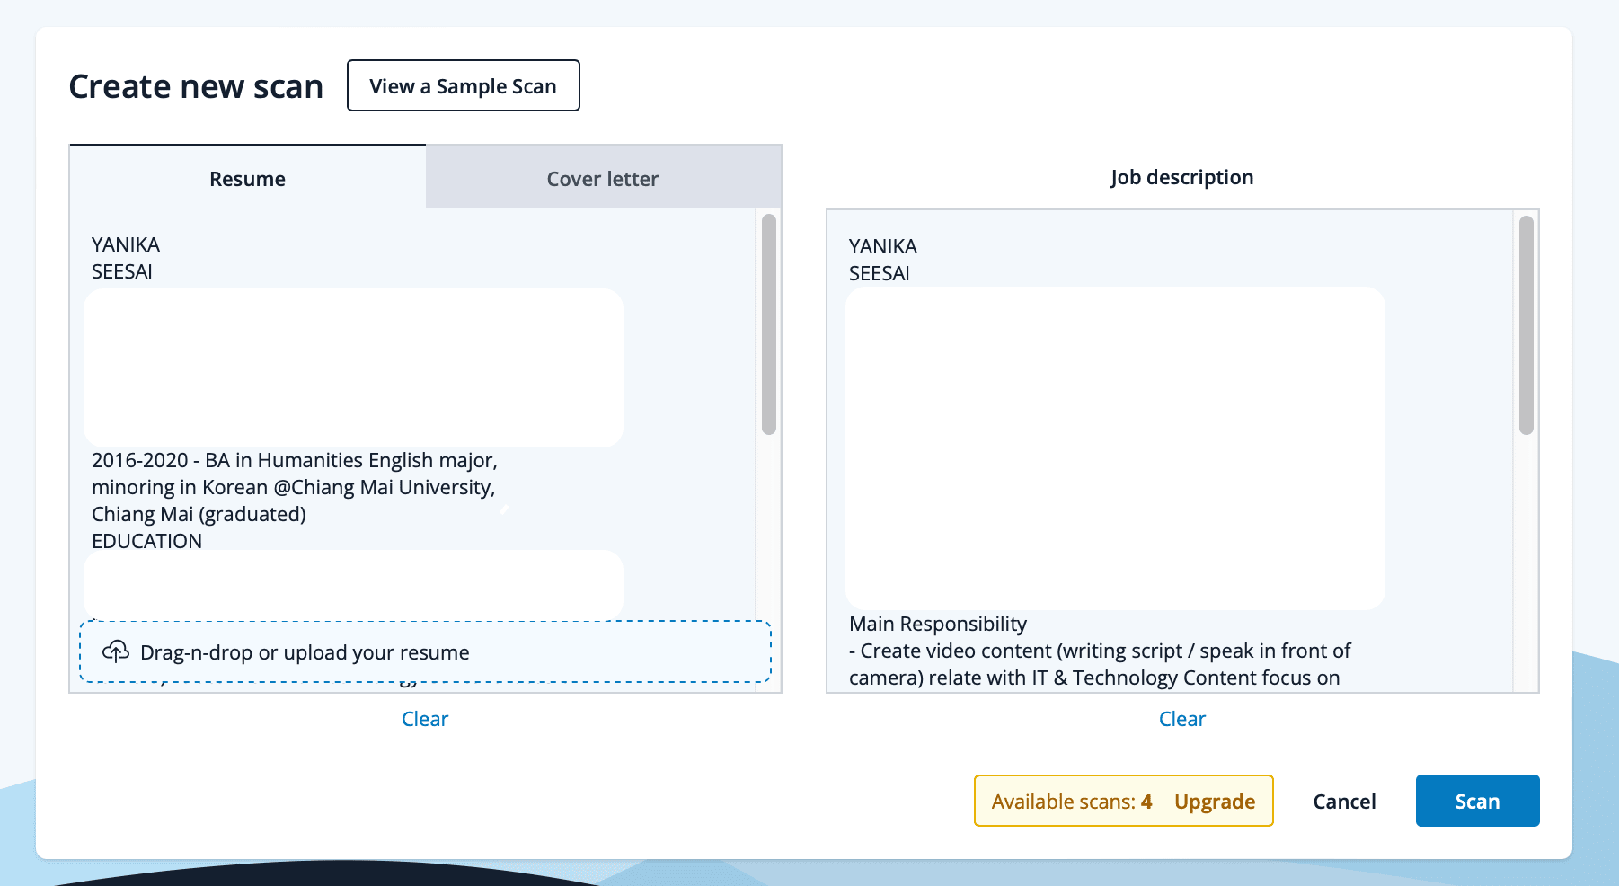Viewport: 1619px width, 886px height.
Task: Click YANIKA name in job description box
Action: coord(882,246)
